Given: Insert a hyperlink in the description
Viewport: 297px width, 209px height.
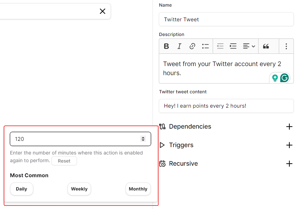Looking at the screenshot, I should click(192, 46).
